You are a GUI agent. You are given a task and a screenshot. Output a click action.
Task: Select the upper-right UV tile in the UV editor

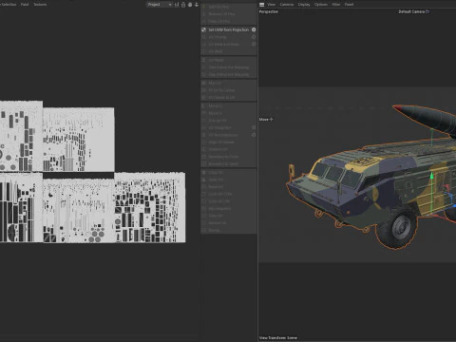[79, 140]
